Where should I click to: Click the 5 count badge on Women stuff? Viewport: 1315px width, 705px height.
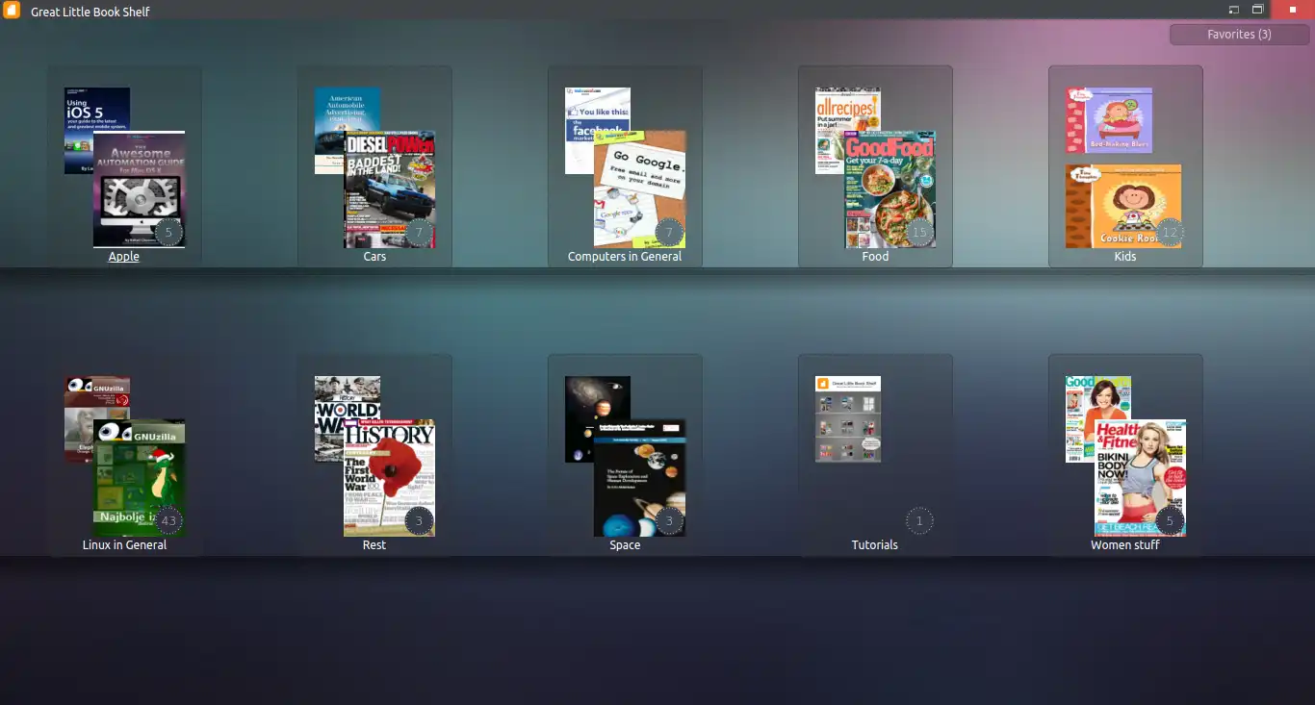(1170, 521)
